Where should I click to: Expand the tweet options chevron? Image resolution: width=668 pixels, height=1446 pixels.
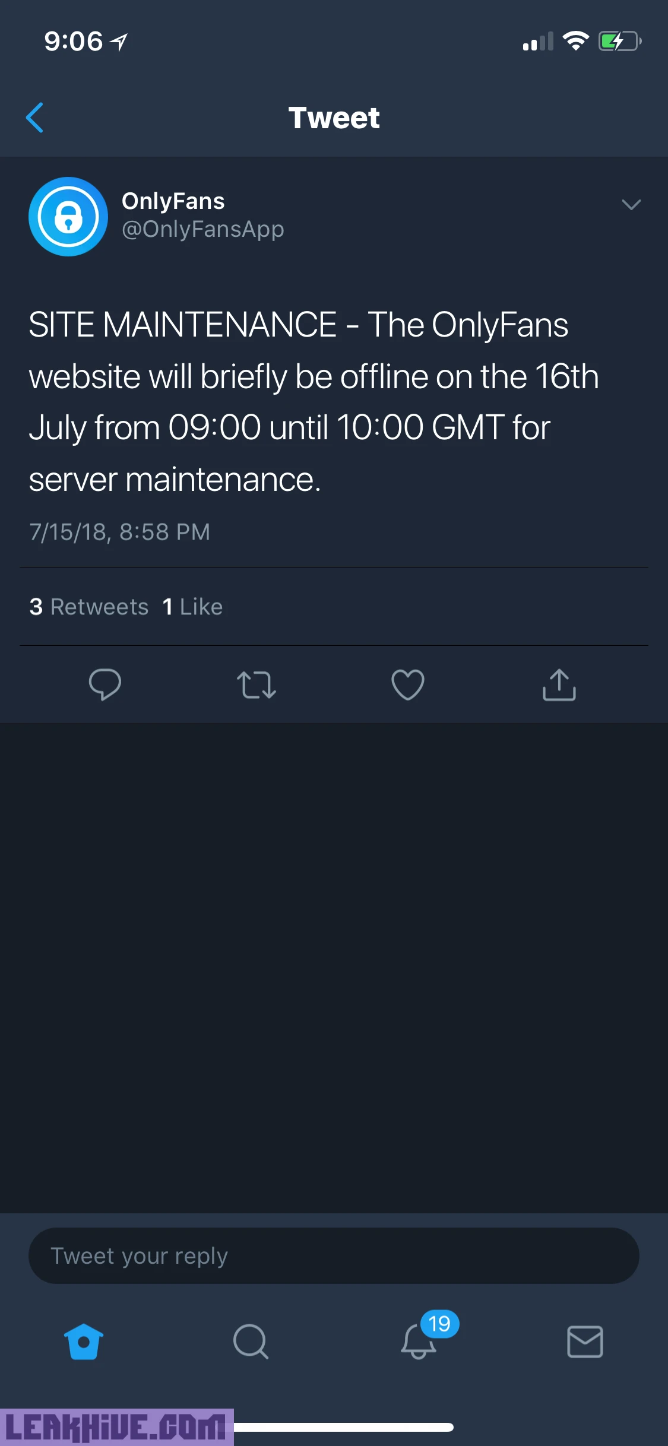coord(631,205)
